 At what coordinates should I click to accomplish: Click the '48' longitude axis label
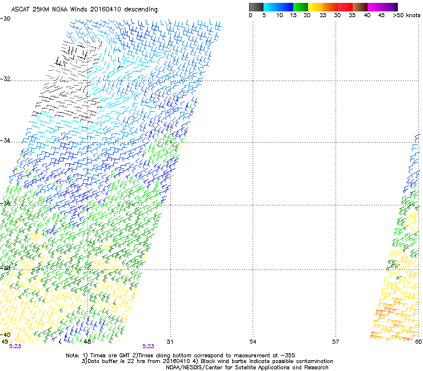[87, 342]
